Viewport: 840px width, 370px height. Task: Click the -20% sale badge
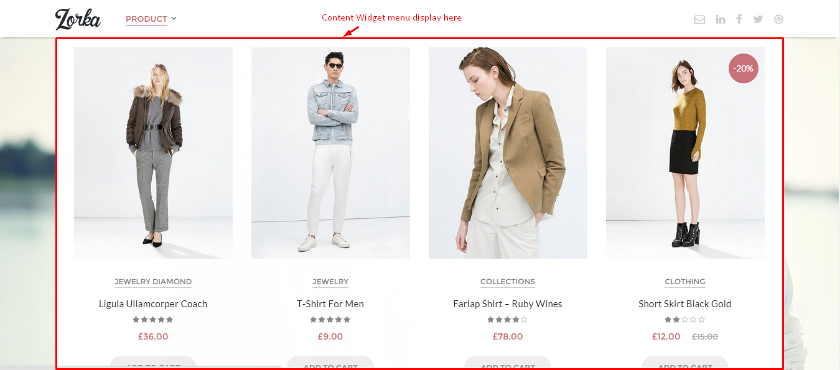click(744, 68)
